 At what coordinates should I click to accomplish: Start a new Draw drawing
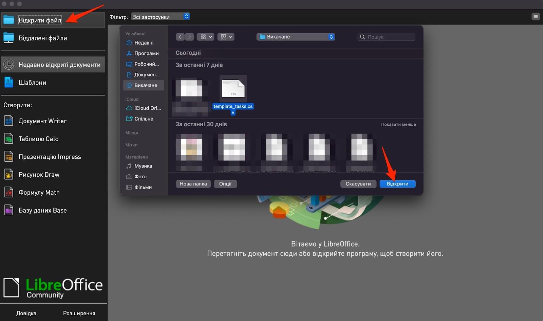(x=39, y=175)
